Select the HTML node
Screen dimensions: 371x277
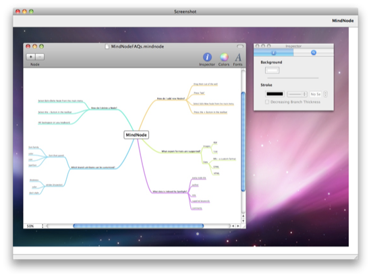[217, 173]
